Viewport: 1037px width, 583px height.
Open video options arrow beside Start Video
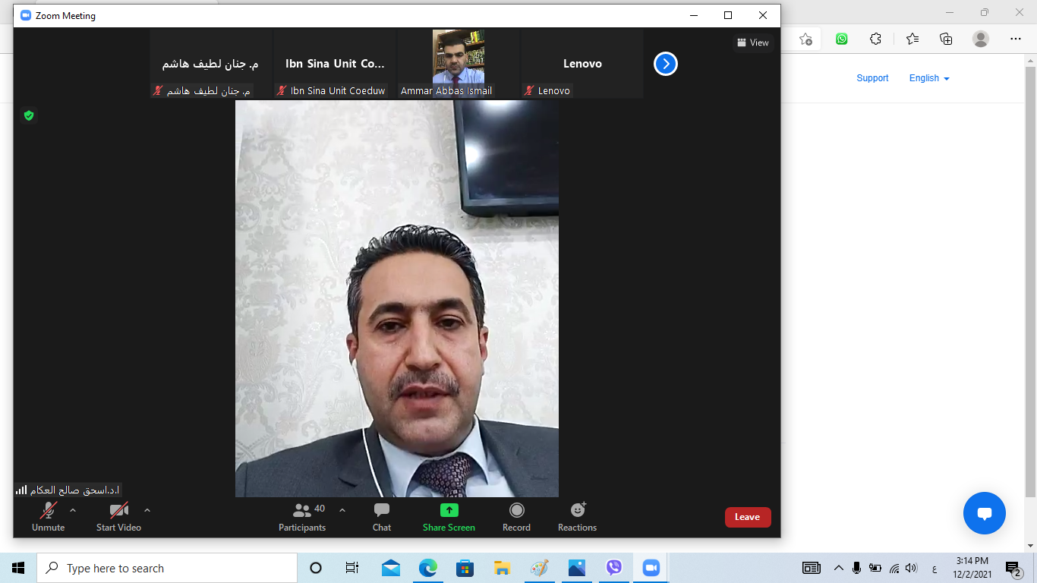click(x=147, y=510)
